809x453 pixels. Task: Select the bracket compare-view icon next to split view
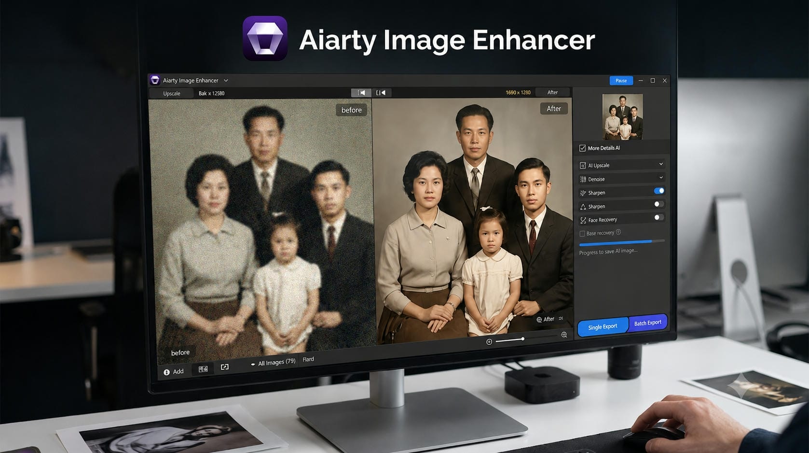coord(381,93)
